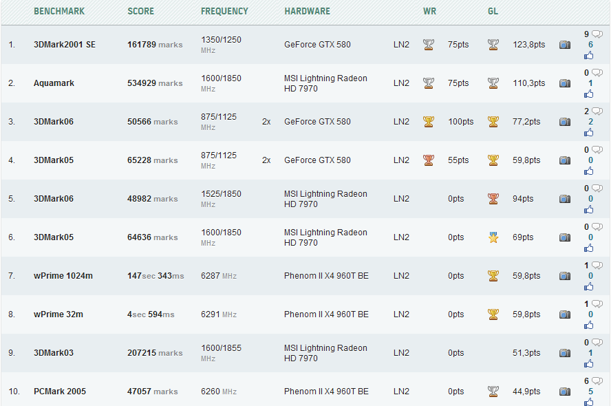Open comments bubble for 3DMark2001 SE row
This screenshot has height=406, width=611.
597,34
